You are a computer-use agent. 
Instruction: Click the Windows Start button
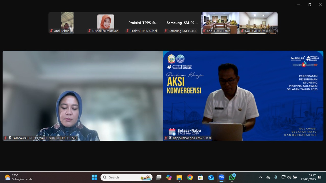click(94, 177)
